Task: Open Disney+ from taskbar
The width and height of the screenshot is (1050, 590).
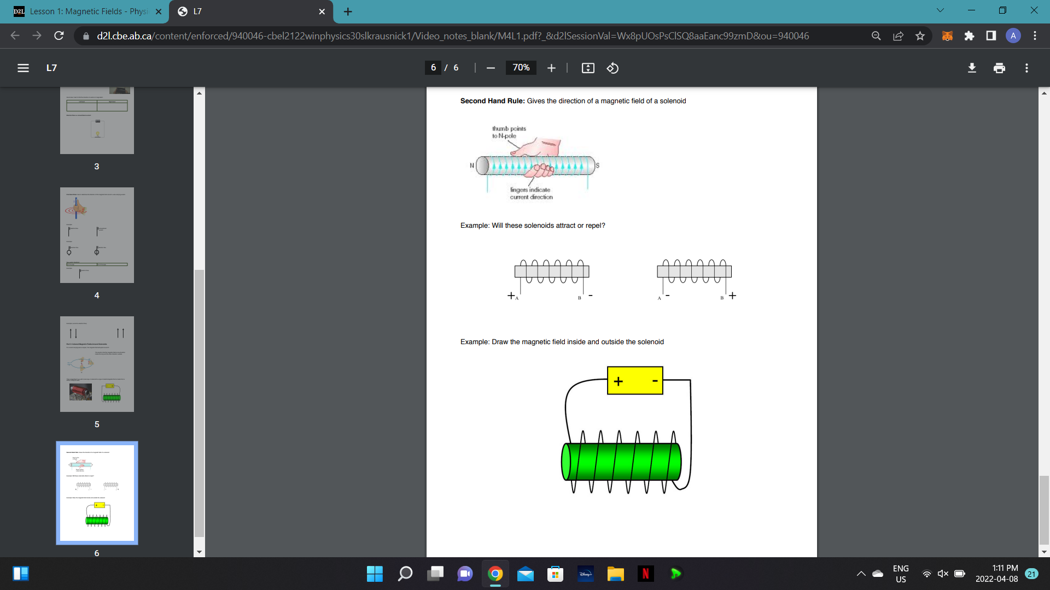Action: tap(586, 574)
